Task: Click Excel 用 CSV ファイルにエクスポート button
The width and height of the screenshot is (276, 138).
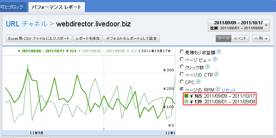Action: coord(39,39)
